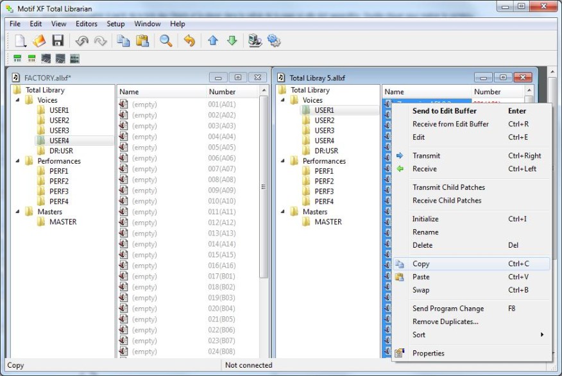Click the green down arrow toolbar icon
Screen dimensions: 562x376
click(x=232, y=41)
